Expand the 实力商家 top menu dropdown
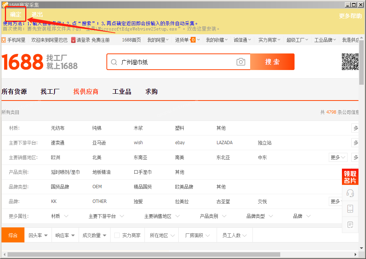The height and width of the screenshot is (259, 366). 269,40
